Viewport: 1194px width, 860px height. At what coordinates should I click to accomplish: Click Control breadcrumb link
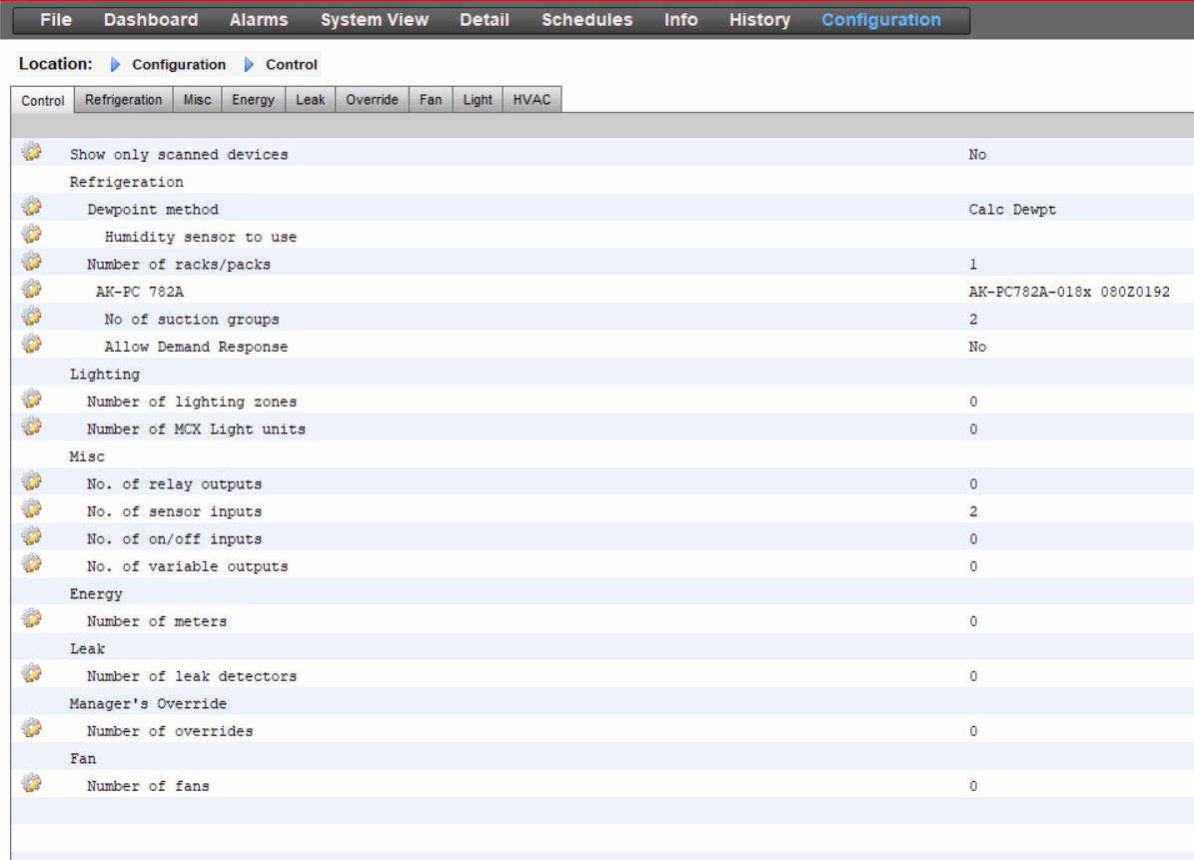[x=291, y=65]
